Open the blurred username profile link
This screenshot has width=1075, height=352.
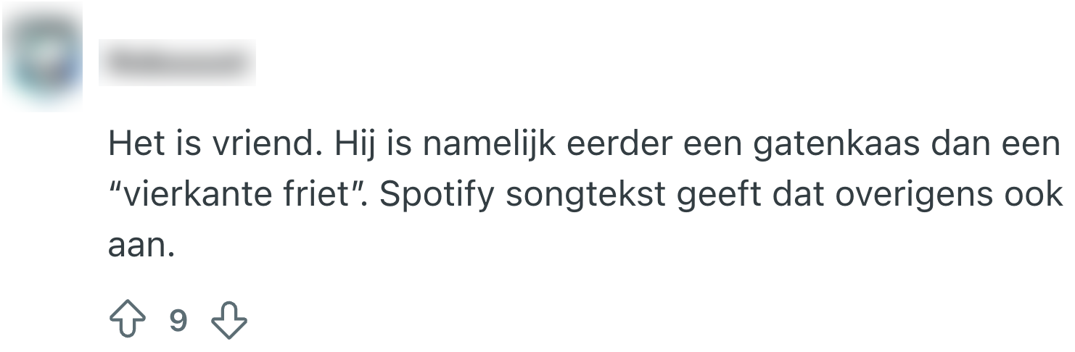177,63
